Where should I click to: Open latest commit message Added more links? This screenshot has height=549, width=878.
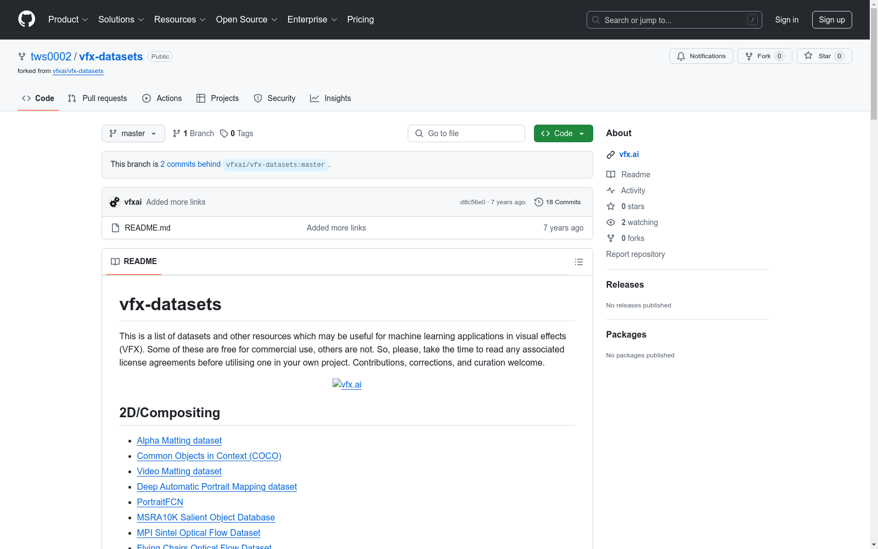[x=176, y=202]
